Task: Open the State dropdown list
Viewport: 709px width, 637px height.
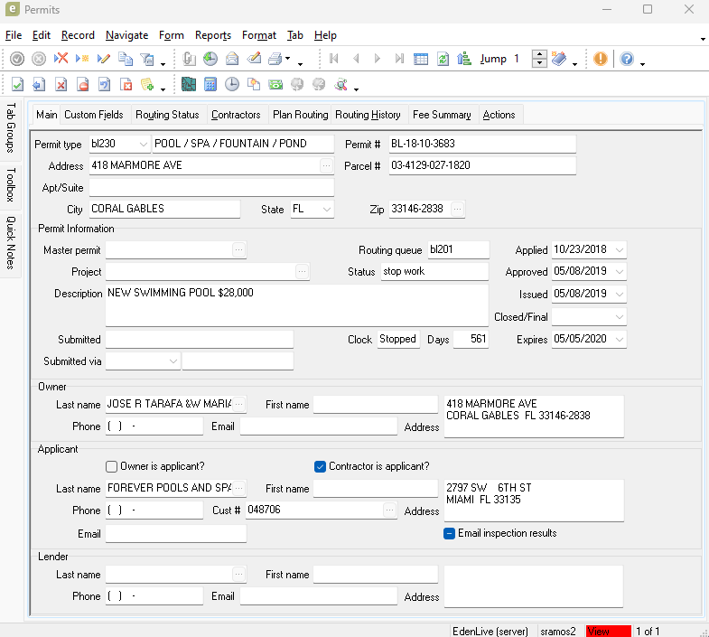Action: 326,209
